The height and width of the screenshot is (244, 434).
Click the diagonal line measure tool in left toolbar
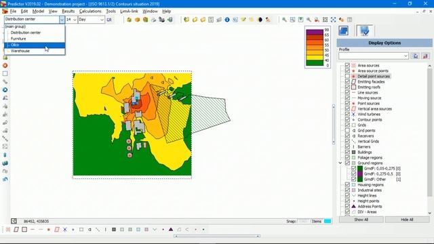tap(5, 138)
